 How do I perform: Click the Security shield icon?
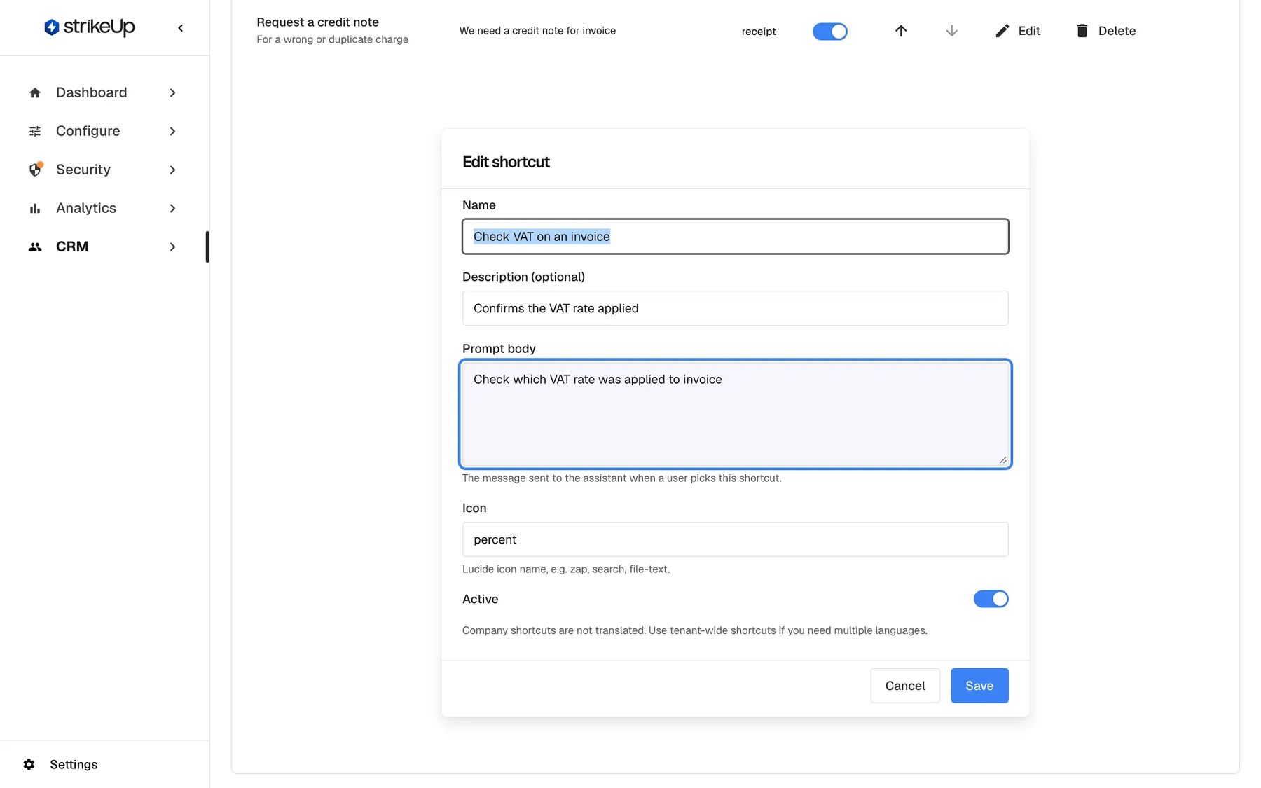35,170
